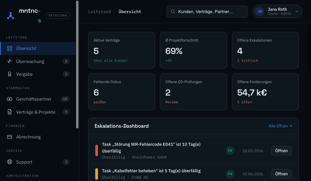Go to Leitstand breadcrumb
This screenshot has width=311, height=181.
99,12
